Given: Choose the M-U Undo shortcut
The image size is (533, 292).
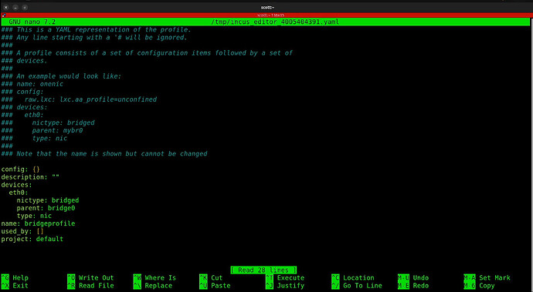Looking at the screenshot, I should click(413, 278).
